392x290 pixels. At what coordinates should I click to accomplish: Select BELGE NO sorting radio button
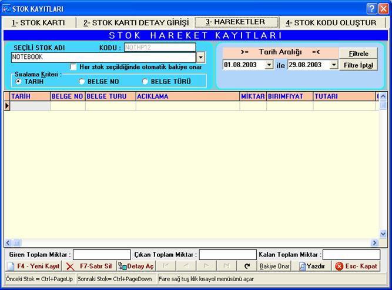click(x=82, y=82)
